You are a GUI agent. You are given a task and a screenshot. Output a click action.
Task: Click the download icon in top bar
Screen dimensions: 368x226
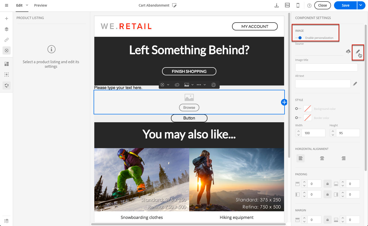pos(277,5)
